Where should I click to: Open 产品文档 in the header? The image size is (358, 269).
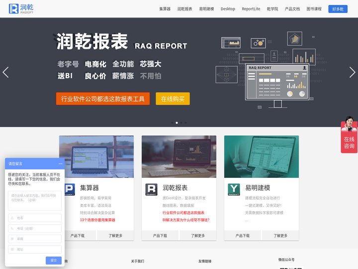[x=292, y=9]
